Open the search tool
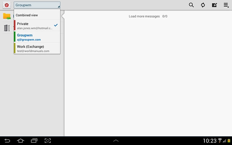This screenshot has width=232, height=145. pyautogui.click(x=191, y=5)
